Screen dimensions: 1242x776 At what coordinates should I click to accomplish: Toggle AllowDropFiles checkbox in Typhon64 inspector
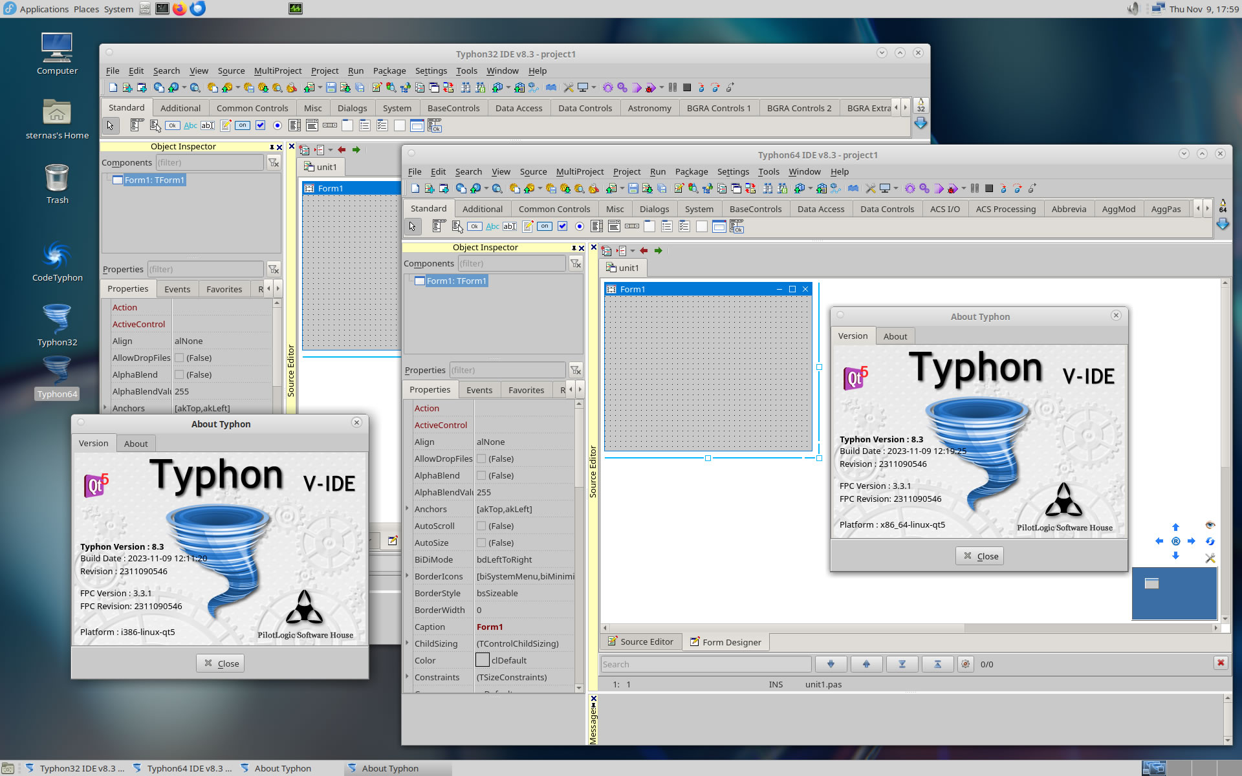[481, 458]
